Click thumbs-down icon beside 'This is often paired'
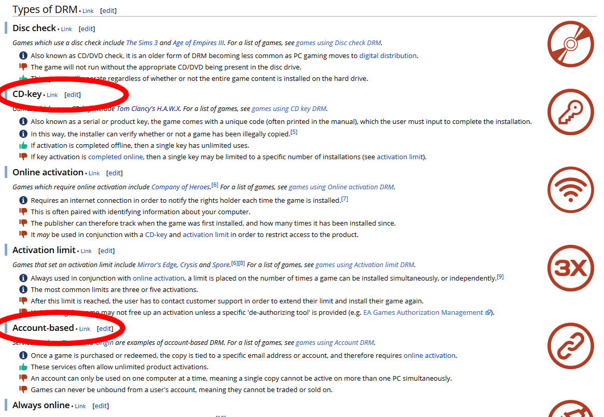This screenshot has width=604, height=417. 23,212
